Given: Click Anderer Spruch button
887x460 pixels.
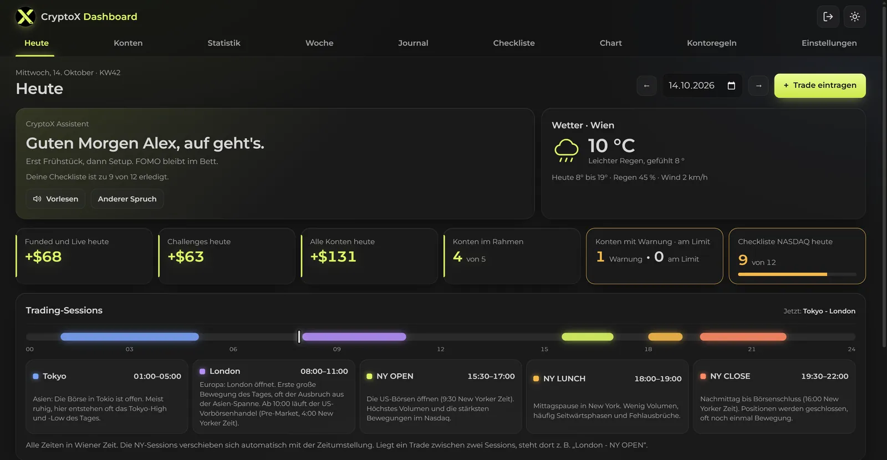Looking at the screenshot, I should pyautogui.click(x=127, y=199).
